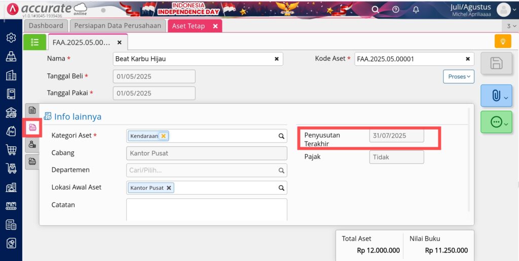Click the Pajak field showing Tidak

[x=396, y=157]
